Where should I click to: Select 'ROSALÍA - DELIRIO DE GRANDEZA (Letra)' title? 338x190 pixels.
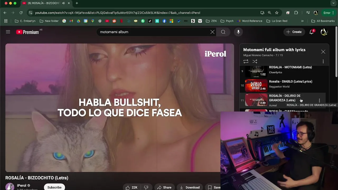point(285,98)
